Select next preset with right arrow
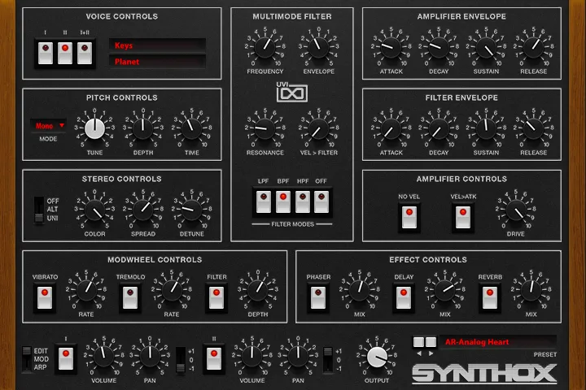The width and height of the screenshot is (586, 390). click(x=431, y=353)
